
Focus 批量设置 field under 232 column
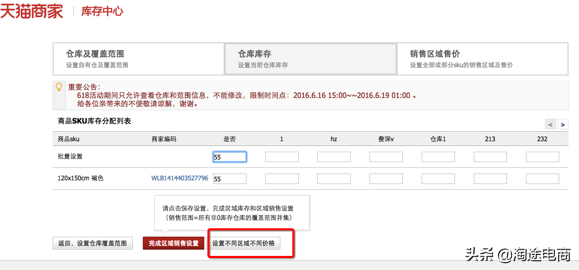pyautogui.click(x=542, y=157)
